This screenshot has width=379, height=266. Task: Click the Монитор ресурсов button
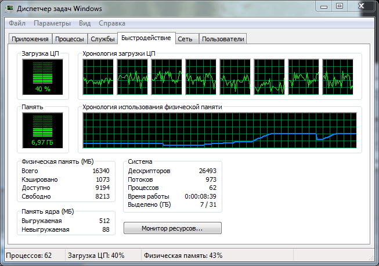coord(172,228)
